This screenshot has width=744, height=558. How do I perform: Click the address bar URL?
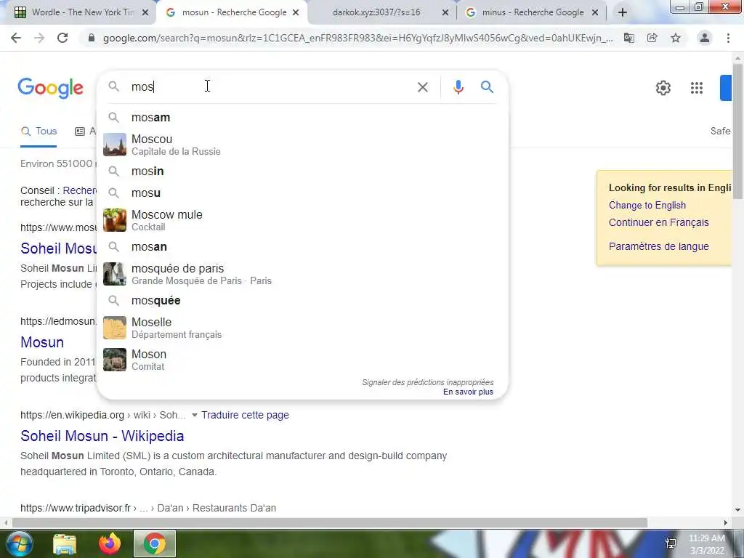[357, 38]
